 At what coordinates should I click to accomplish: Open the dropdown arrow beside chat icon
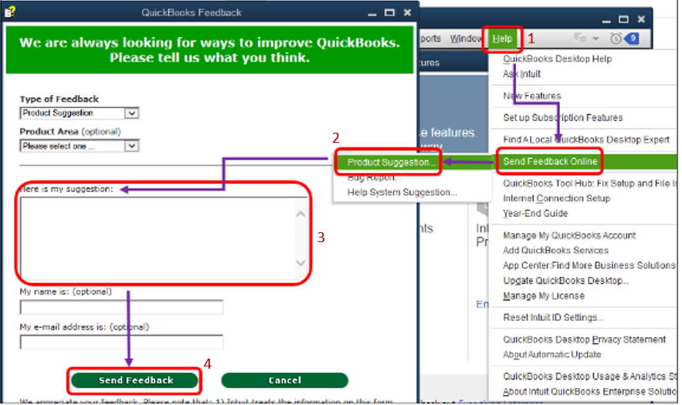coord(595,39)
